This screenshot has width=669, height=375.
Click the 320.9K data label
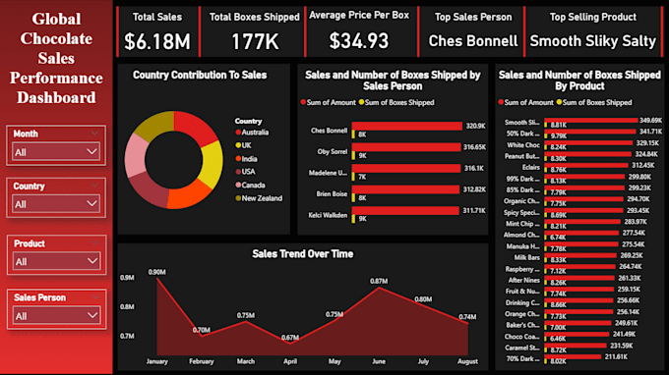pyautogui.click(x=475, y=126)
